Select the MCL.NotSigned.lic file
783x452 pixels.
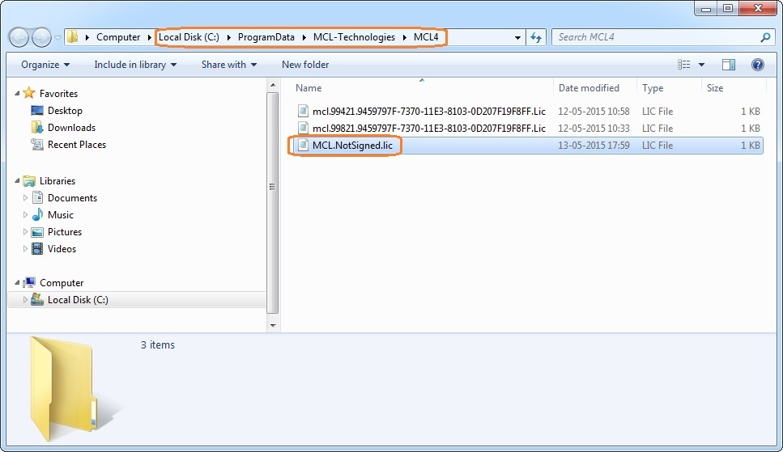(352, 146)
